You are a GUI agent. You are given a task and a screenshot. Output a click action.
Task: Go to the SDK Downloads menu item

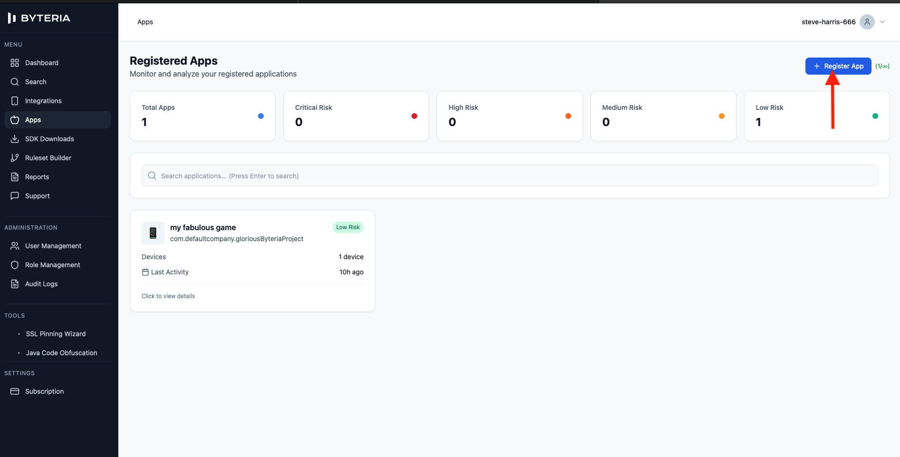[57, 139]
